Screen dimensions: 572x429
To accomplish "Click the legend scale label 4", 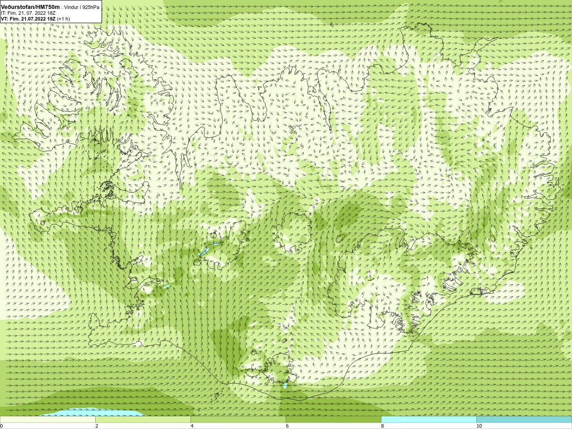I will (x=192, y=426).
